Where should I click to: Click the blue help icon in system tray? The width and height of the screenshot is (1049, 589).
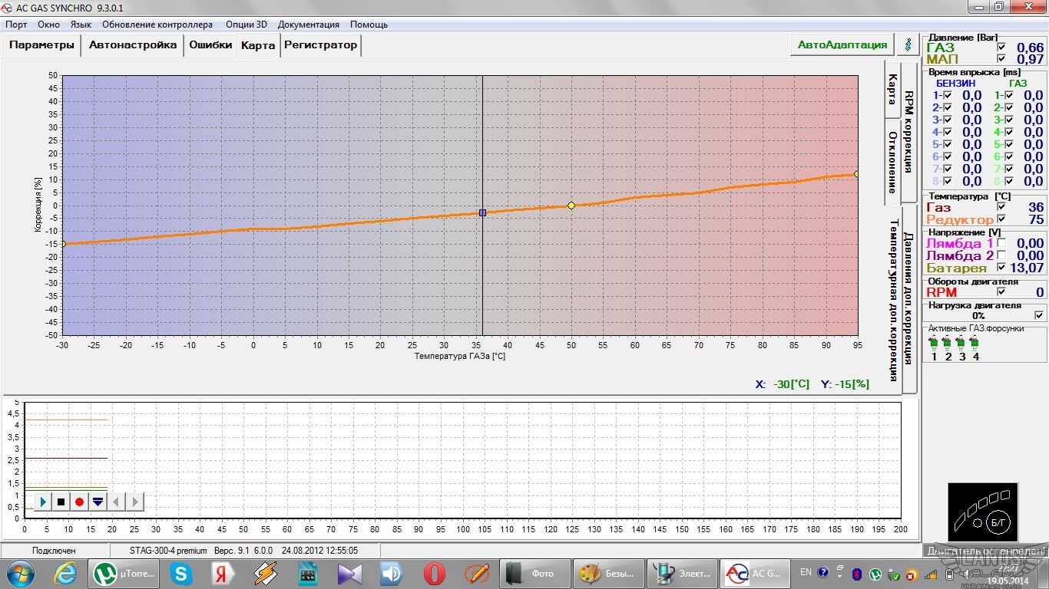coord(823,573)
